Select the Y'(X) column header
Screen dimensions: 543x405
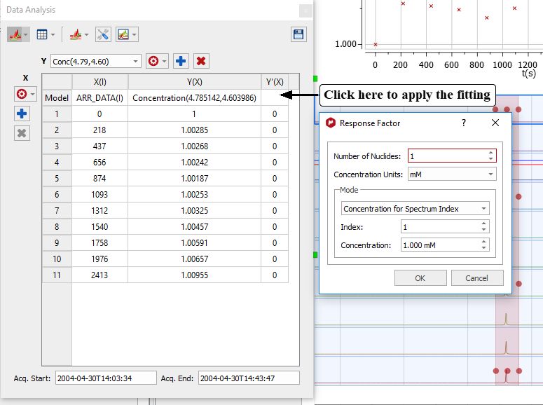[275, 82]
